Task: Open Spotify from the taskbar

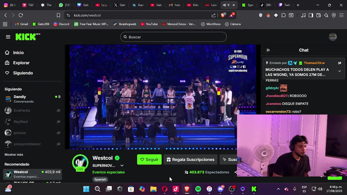Action: 198,189
